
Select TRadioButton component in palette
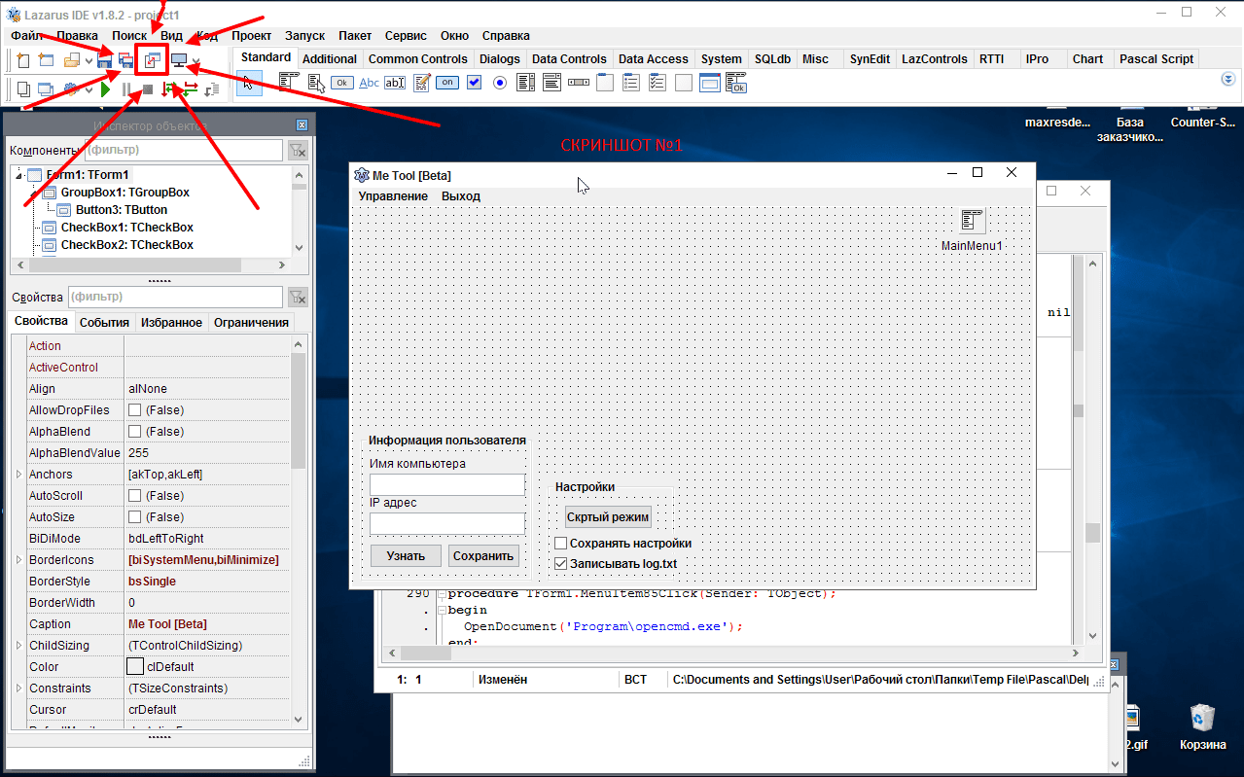click(x=500, y=83)
